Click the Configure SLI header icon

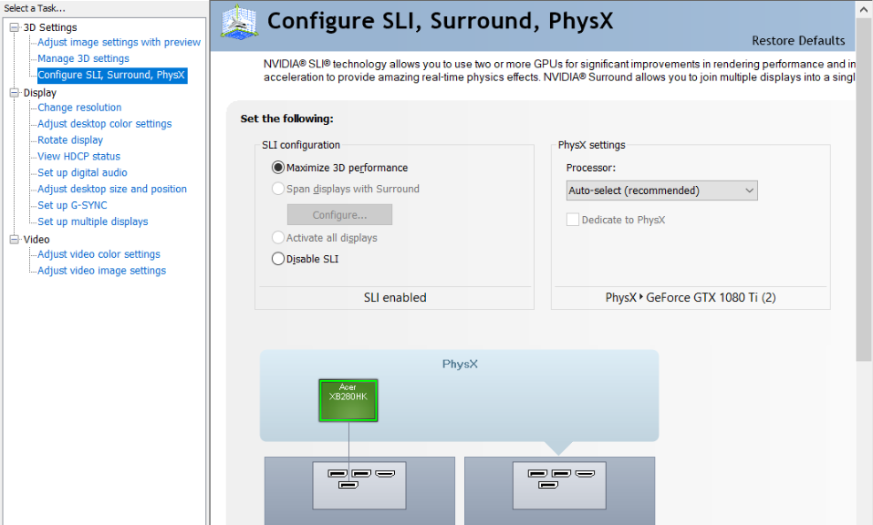(239, 22)
